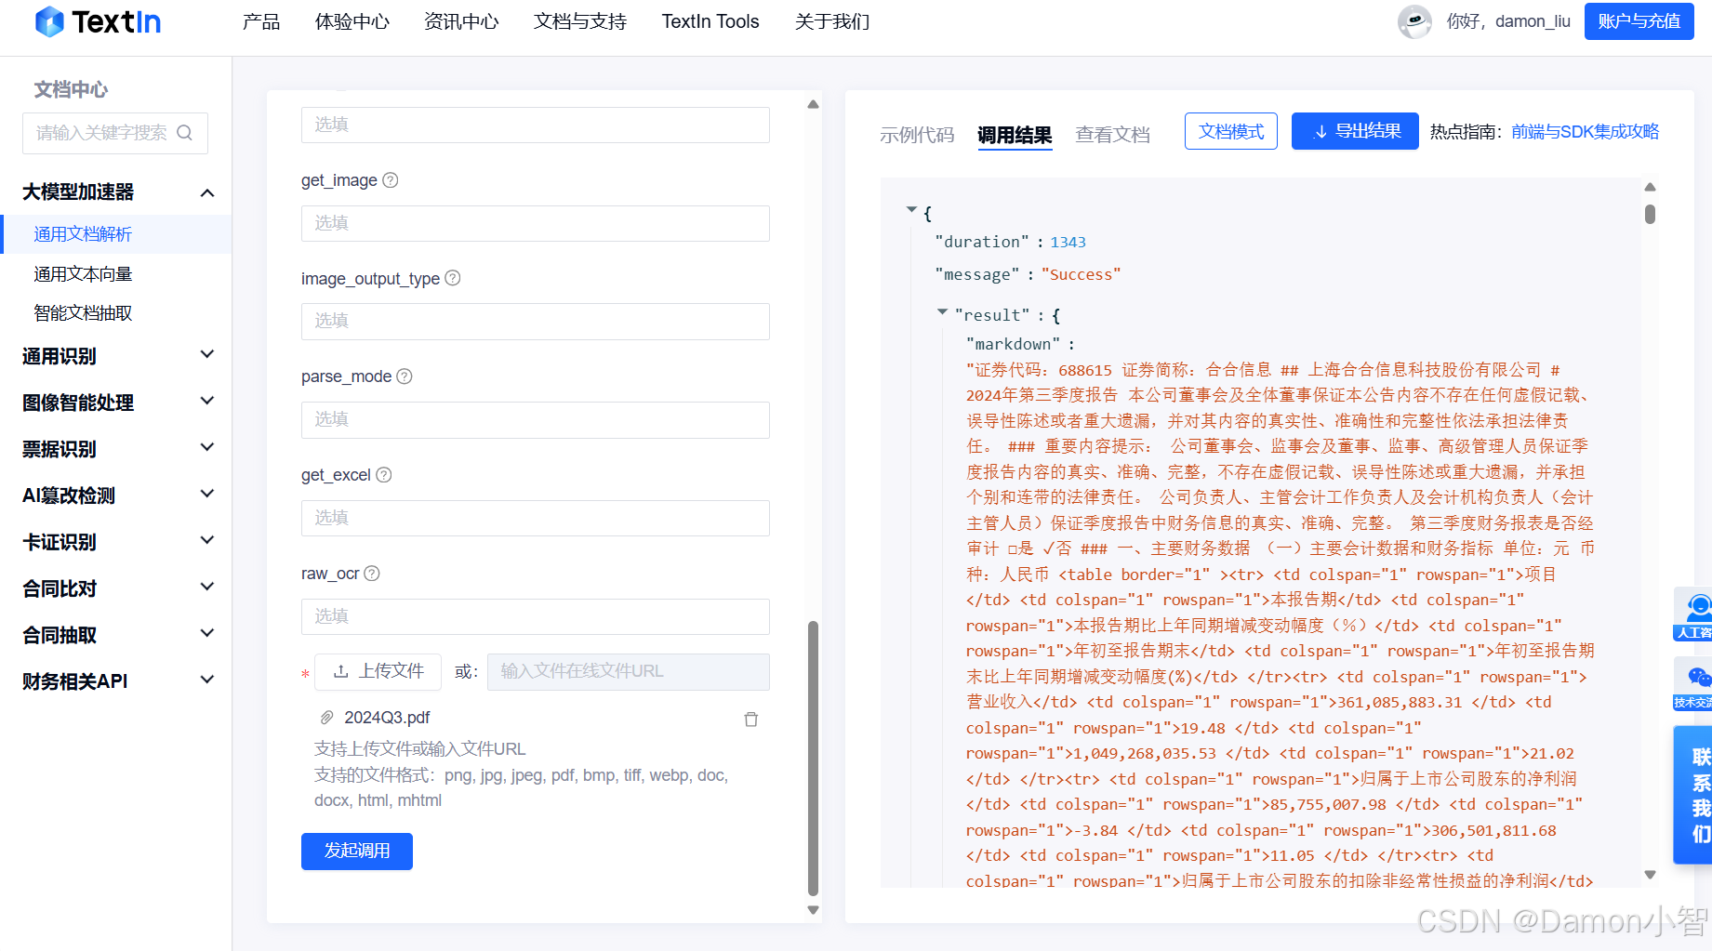Open the help icon beside get_image
The image size is (1712, 951).
tap(390, 180)
